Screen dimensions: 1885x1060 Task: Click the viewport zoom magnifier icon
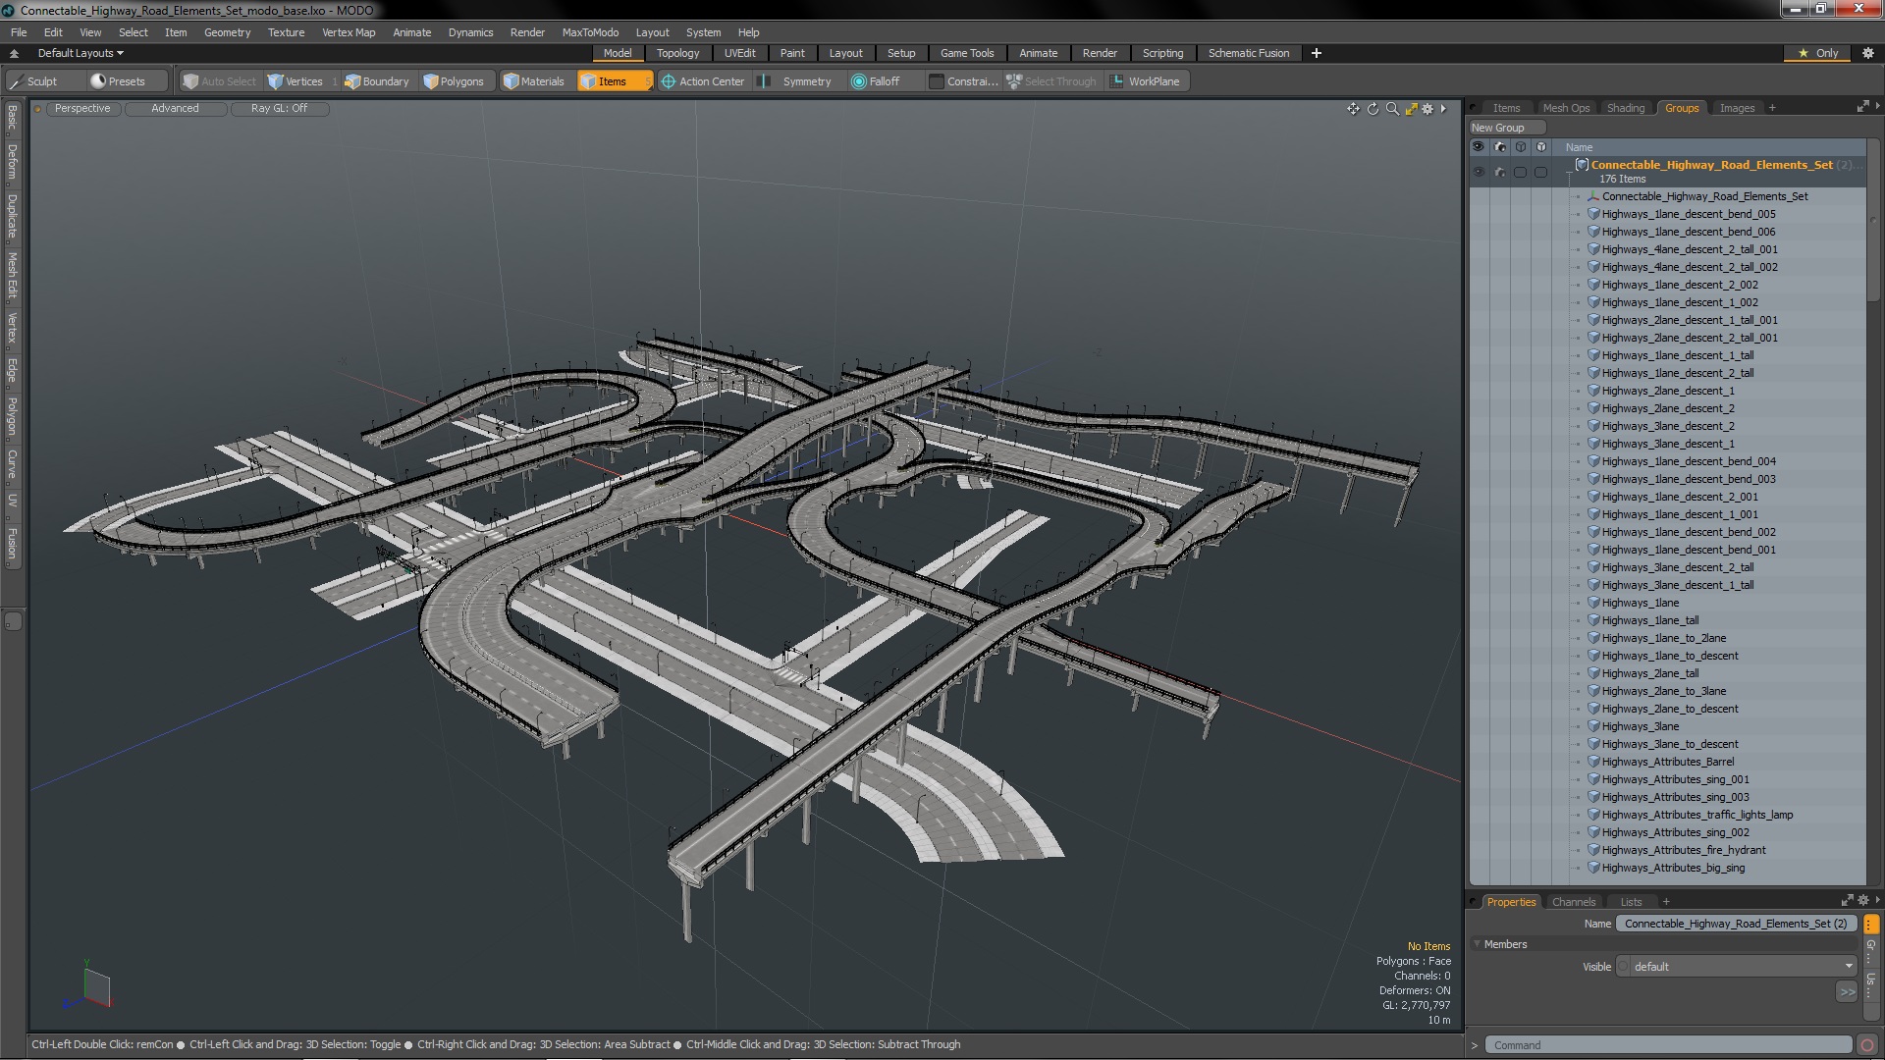point(1392,109)
